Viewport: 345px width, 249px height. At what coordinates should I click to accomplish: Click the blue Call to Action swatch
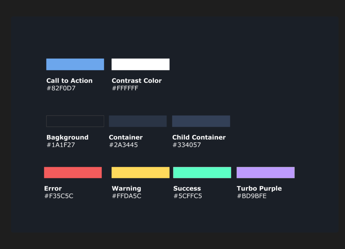(x=75, y=64)
